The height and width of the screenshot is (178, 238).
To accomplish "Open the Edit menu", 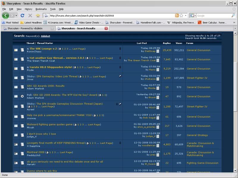I will [x=11, y=9].
